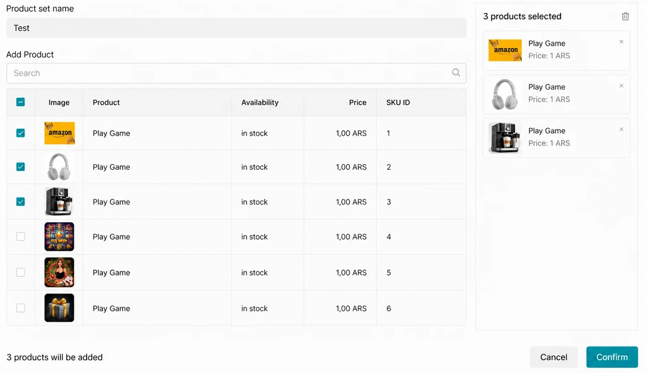Uncheck the checkbox for SKU ID 1
The width and height of the screenshot is (647, 373).
(20, 133)
